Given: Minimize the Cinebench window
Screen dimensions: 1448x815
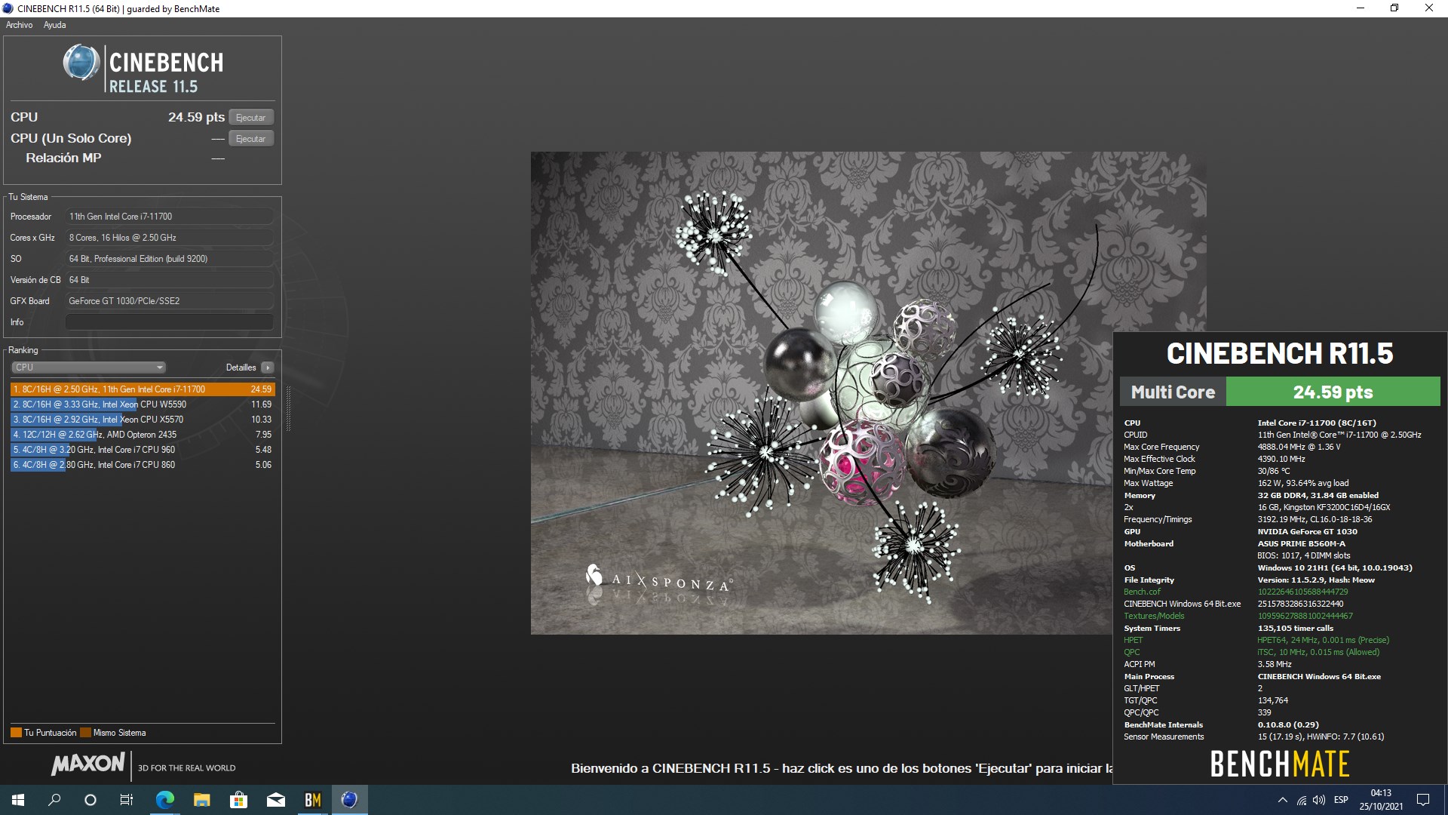Looking at the screenshot, I should tap(1361, 8).
